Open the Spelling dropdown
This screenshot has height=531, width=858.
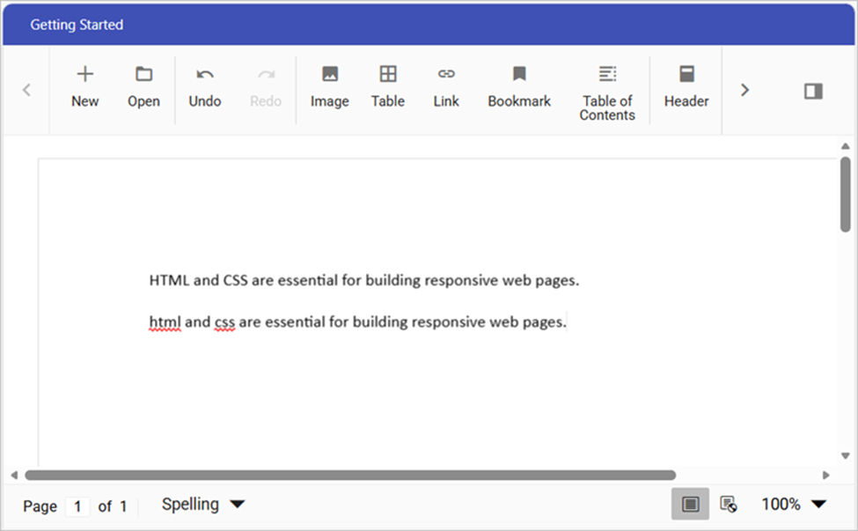tap(202, 504)
